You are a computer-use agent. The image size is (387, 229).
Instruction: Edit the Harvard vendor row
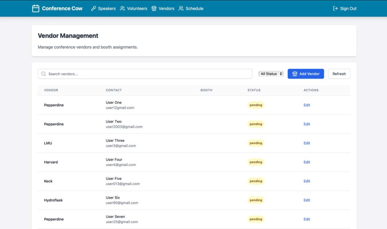click(307, 162)
